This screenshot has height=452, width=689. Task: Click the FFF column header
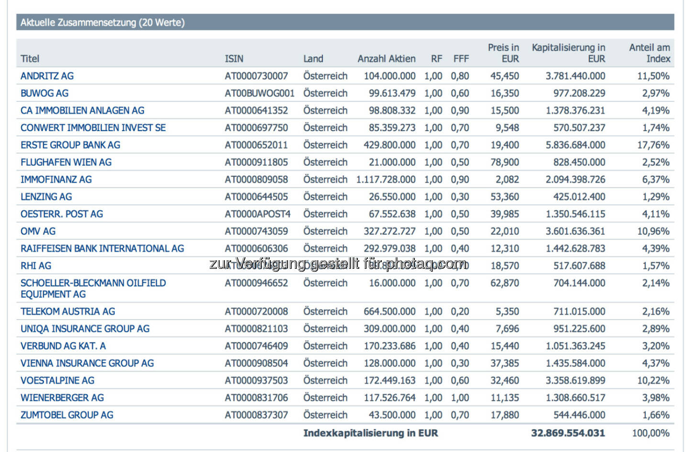pos(461,59)
